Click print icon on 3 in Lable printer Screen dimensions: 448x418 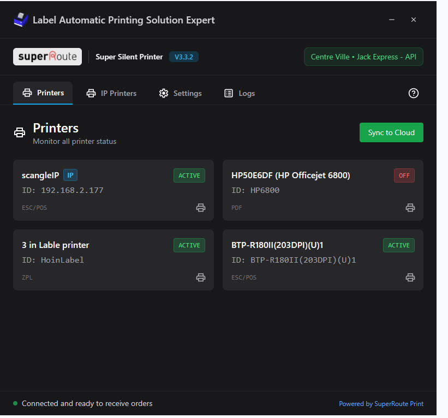[x=201, y=277]
